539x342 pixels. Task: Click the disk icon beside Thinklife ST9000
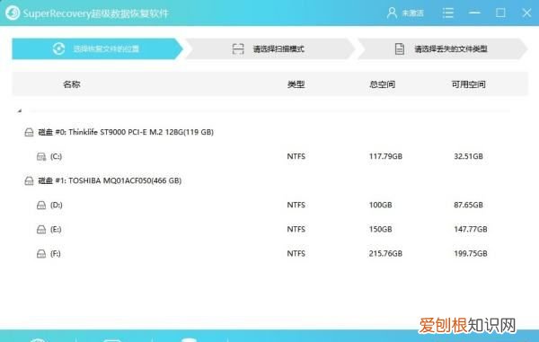coord(30,132)
